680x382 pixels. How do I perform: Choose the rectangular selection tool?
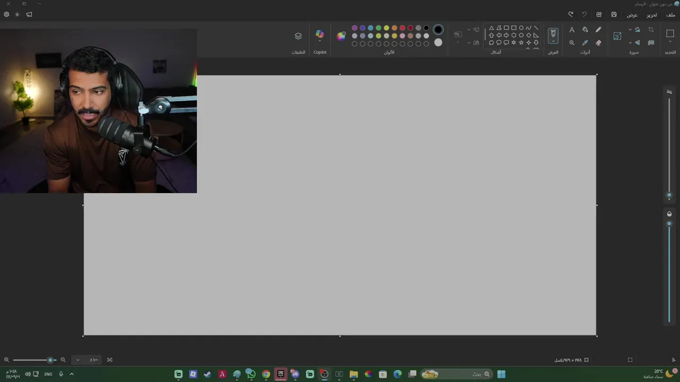[x=670, y=33]
